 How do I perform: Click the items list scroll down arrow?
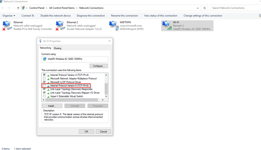pos(106,96)
